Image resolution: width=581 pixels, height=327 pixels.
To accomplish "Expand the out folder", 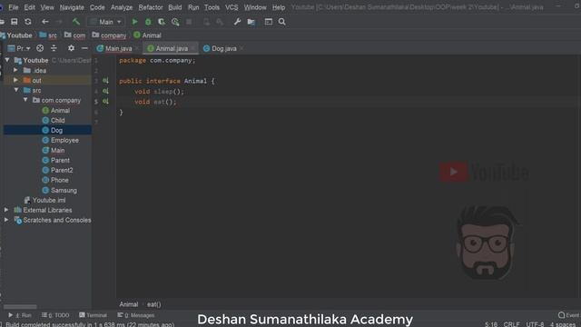I will (x=15, y=80).
